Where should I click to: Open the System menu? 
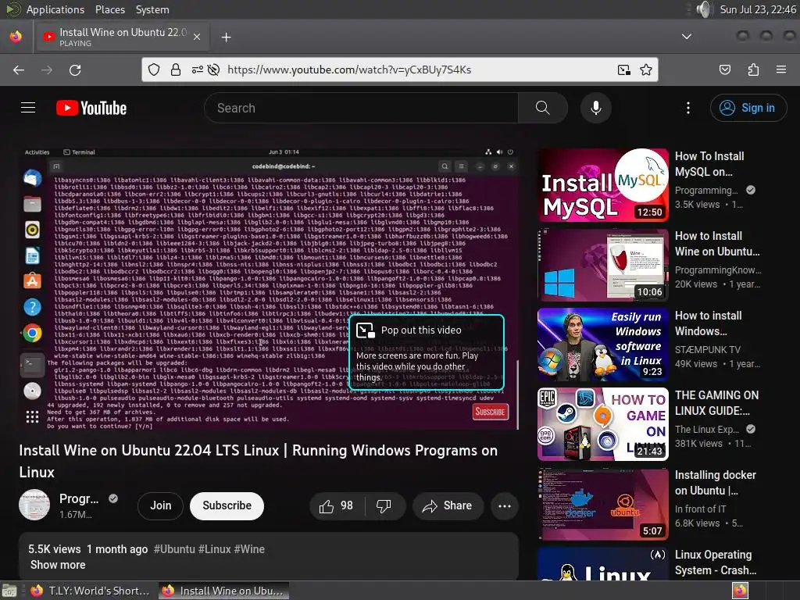click(x=152, y=9)
